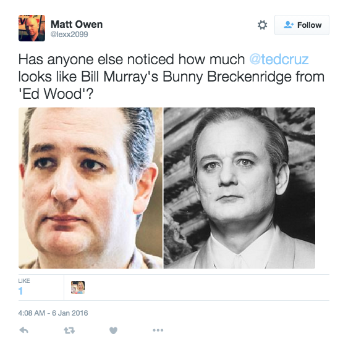Click the person-plus icon in Follow button
Screen dimensions: 343x344
pyautogui.click(x=289, y=25)
